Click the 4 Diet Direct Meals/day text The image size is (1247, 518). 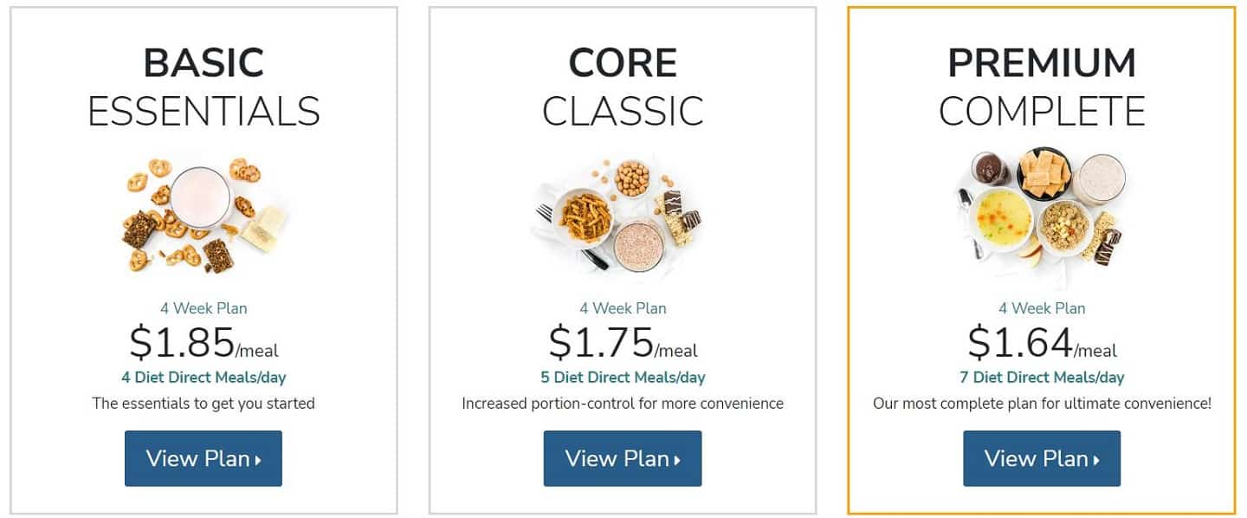(x=204, y=378)
